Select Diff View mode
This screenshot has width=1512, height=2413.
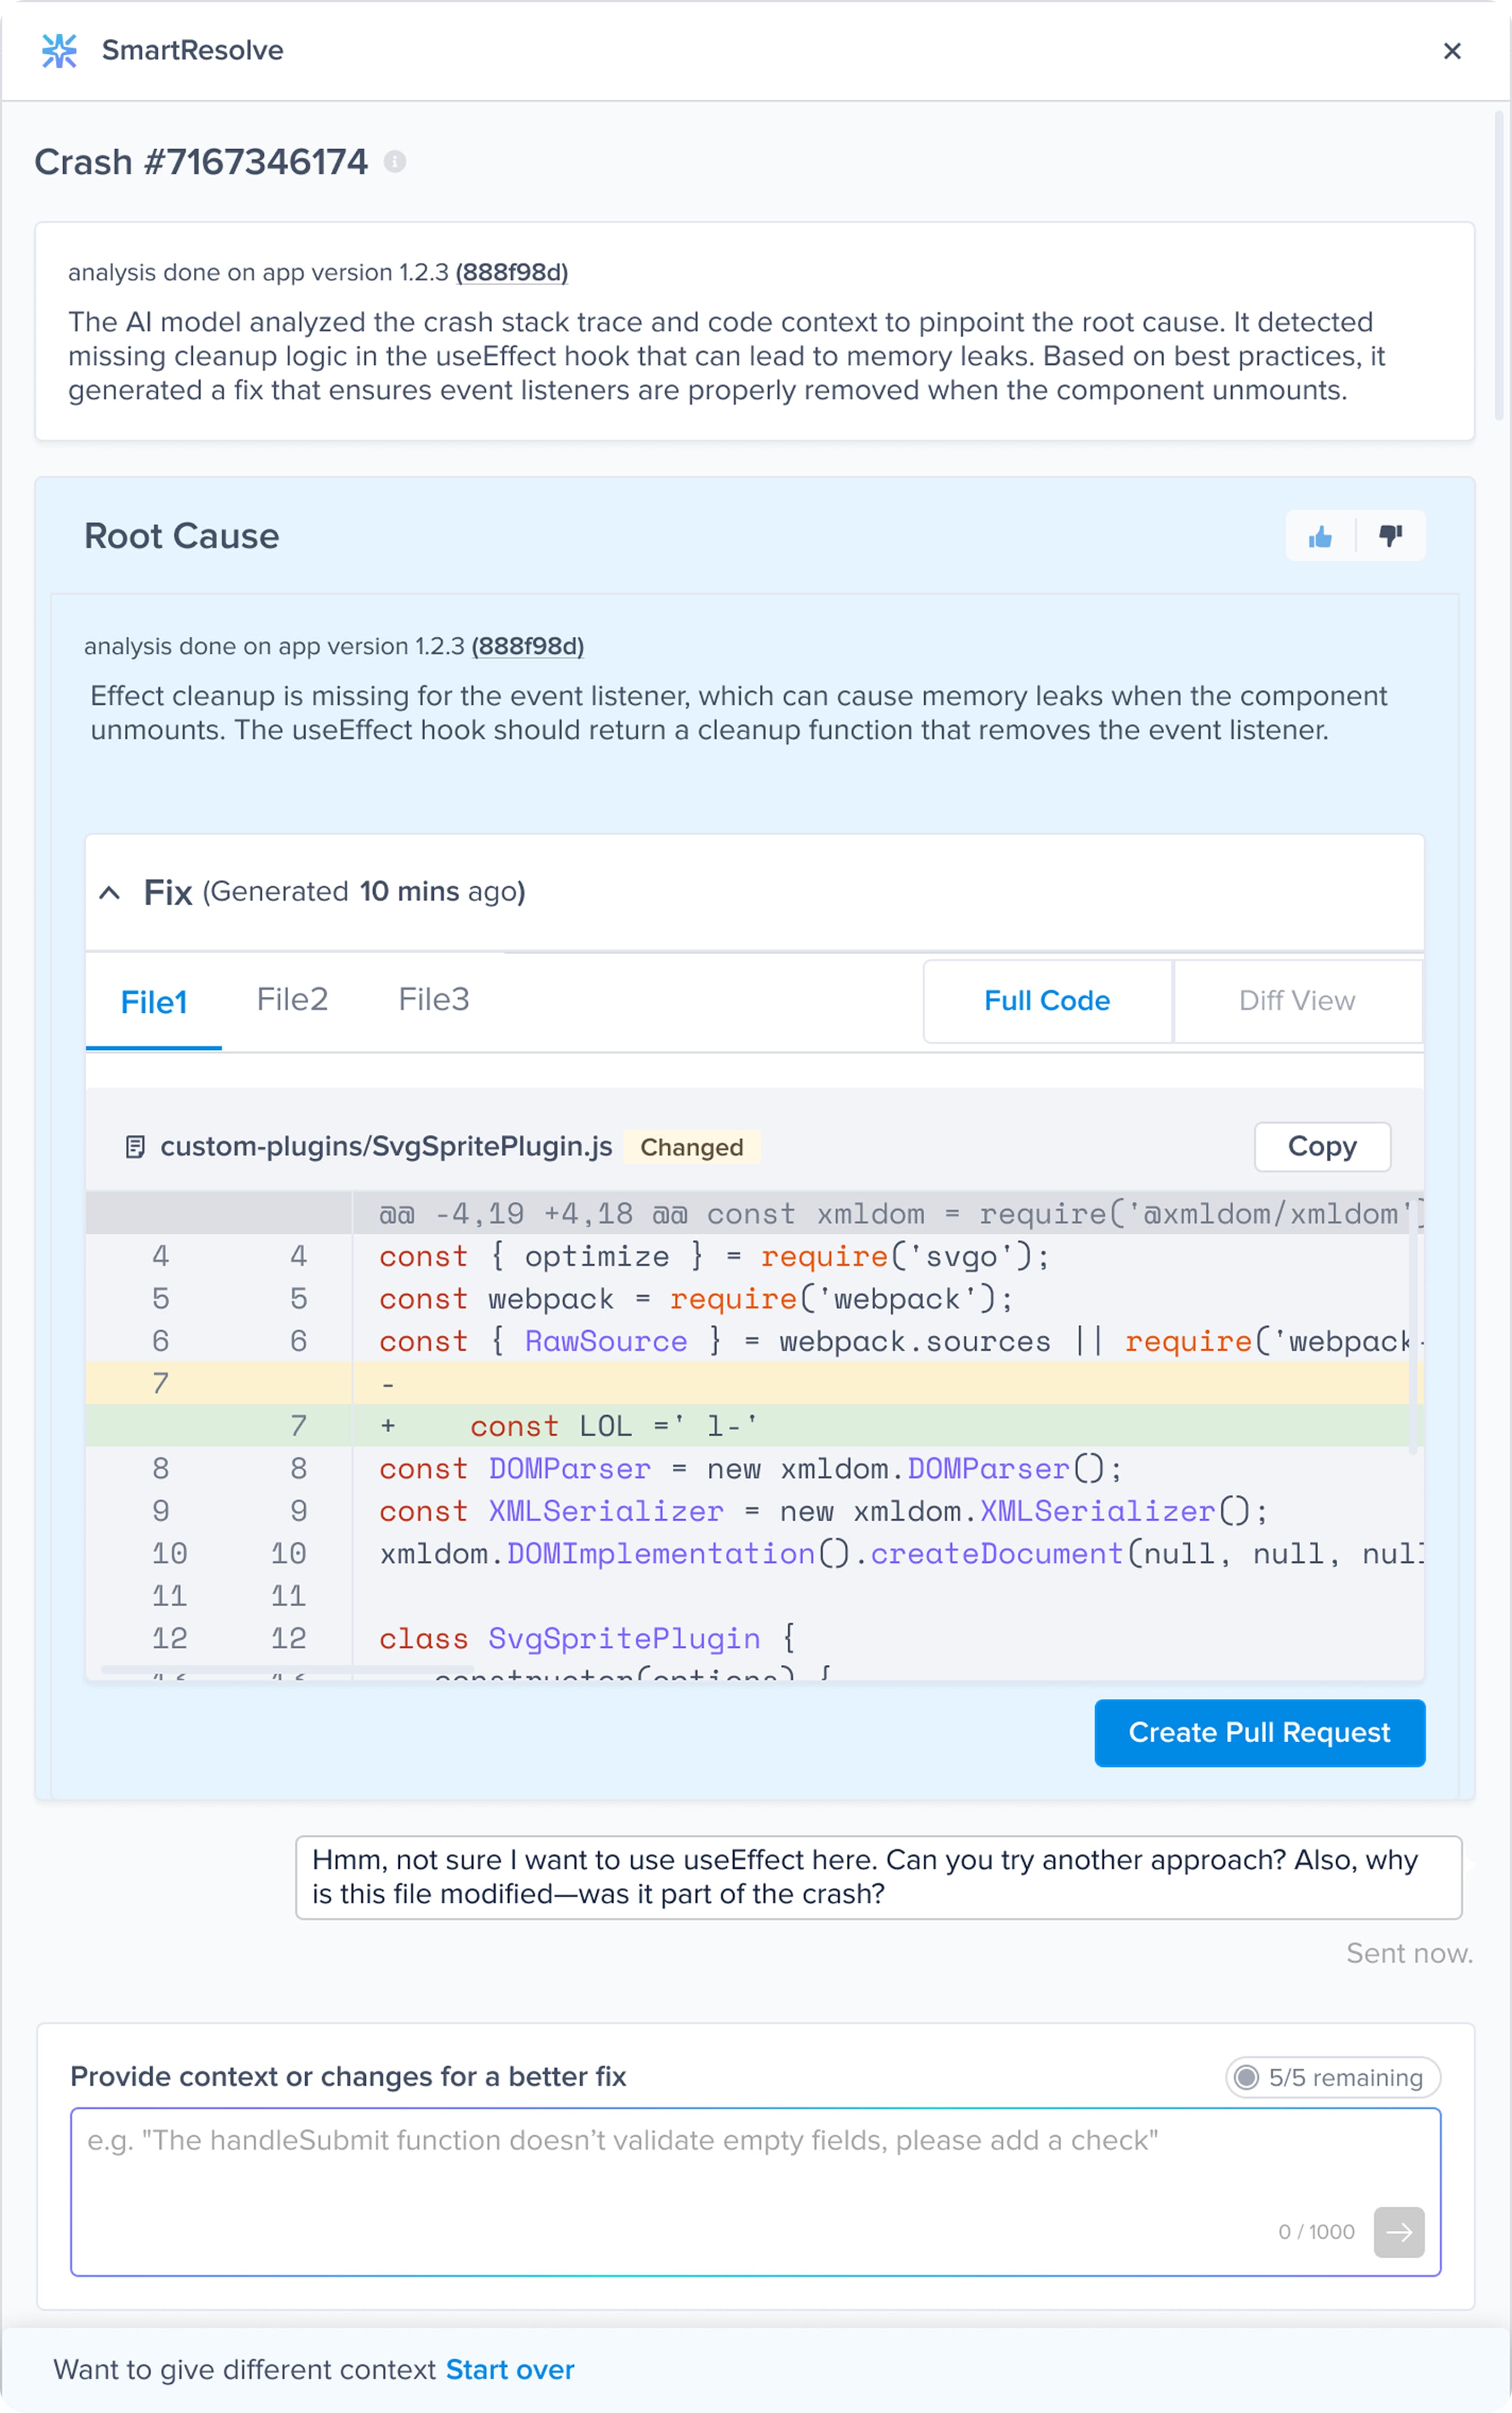click(x=1297, y=1001)
